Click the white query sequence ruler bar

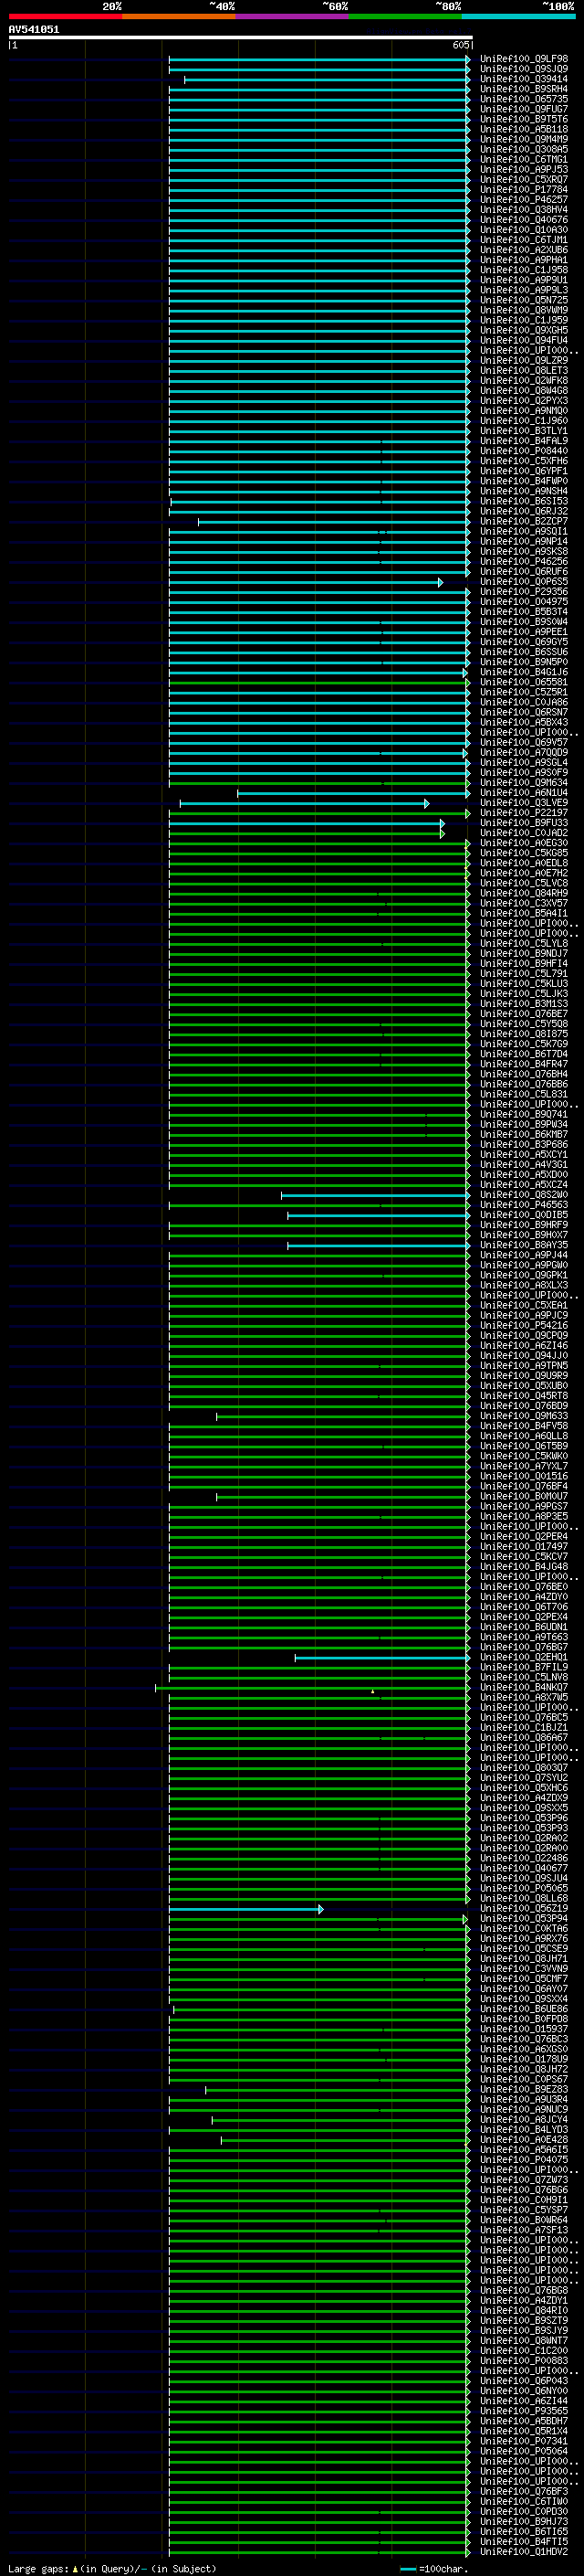point(240,37)
